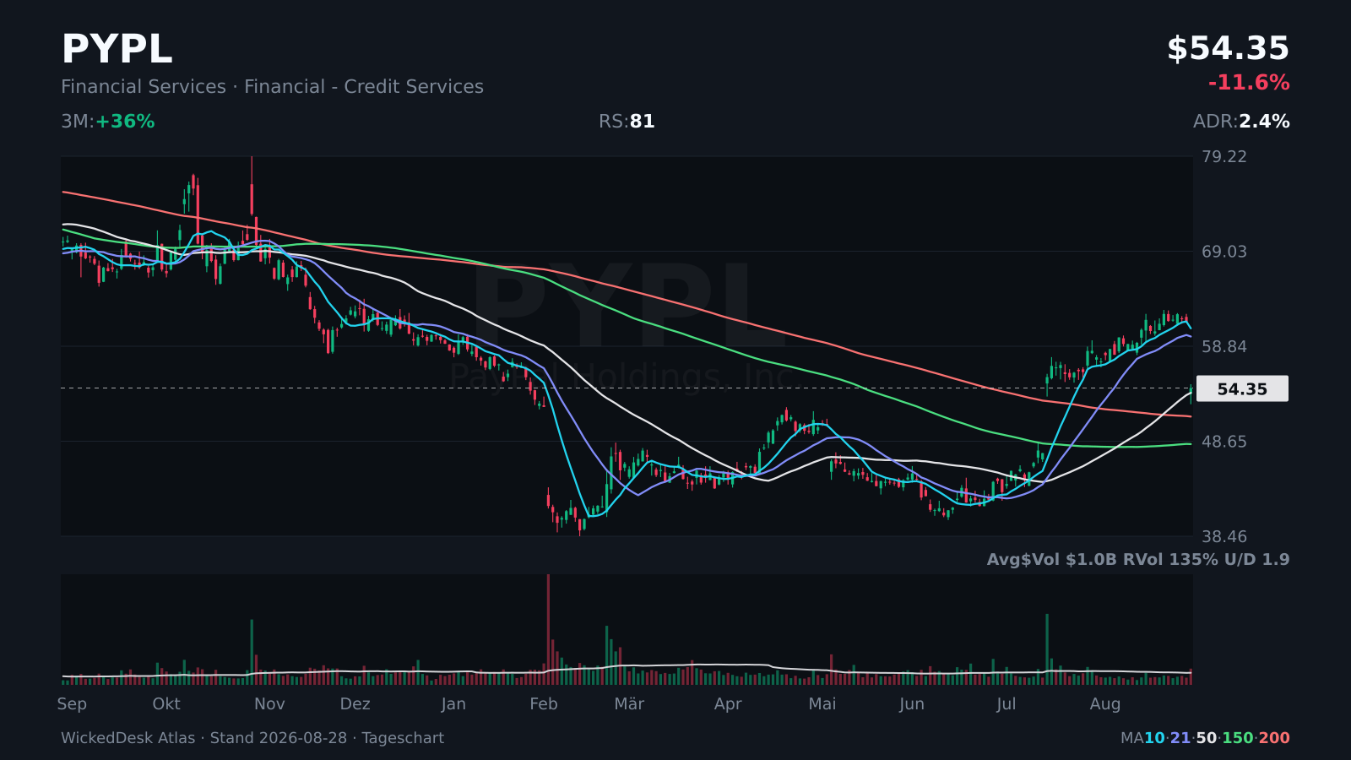
Task: Click the ADR 2.4% value
Action: point(1241,122)
